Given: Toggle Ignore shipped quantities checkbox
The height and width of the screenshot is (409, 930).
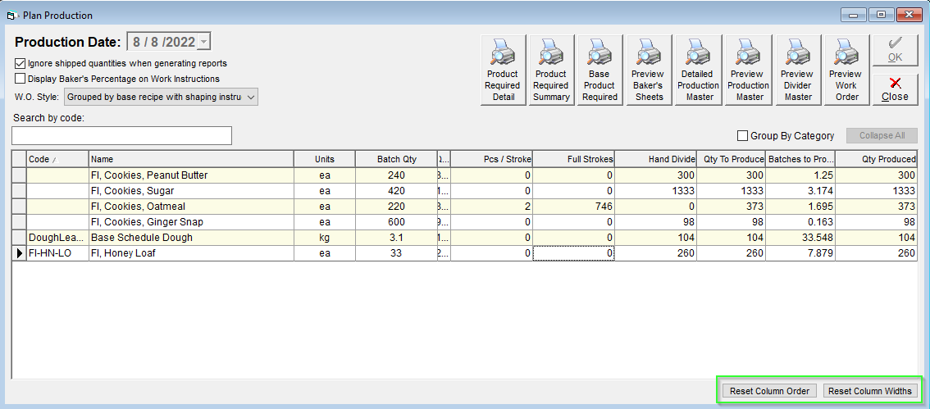Looking at the screenshot, I should coord(21,63).
